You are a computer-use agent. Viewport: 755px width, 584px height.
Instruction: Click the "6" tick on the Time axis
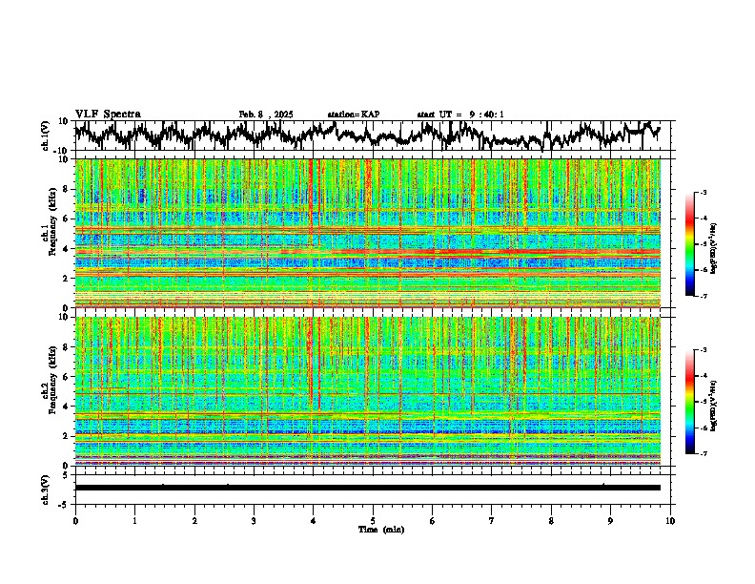click(x=432, y=521)
